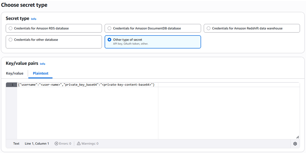Click the Warnings: 0 status indicator

click(88, 144)
